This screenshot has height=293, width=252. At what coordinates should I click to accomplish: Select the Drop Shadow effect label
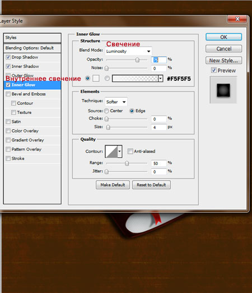pos(25,57)
